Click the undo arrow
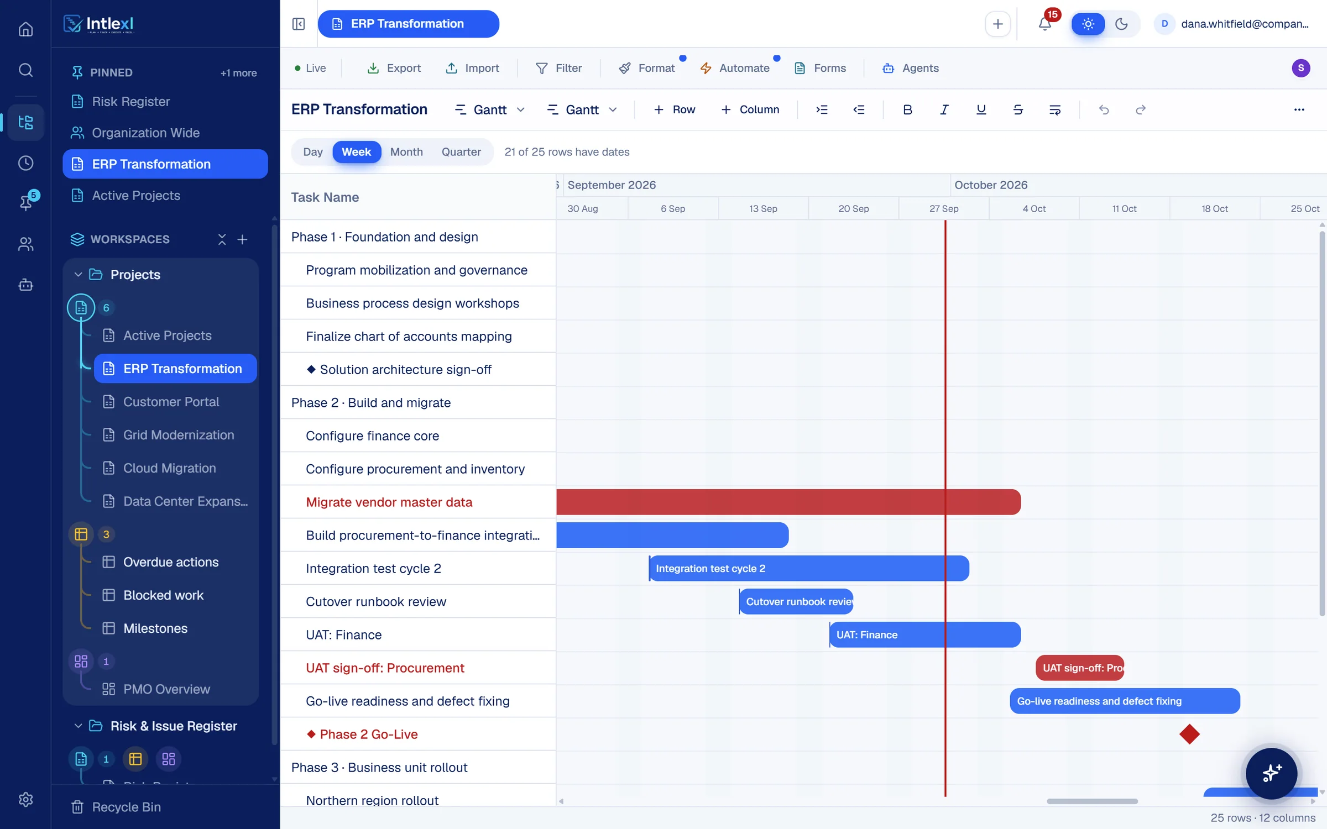Viewport: 1327px width, 829px height. click(1104, 109)
